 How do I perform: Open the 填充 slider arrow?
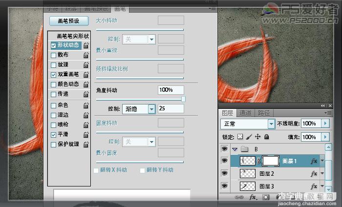325,137
